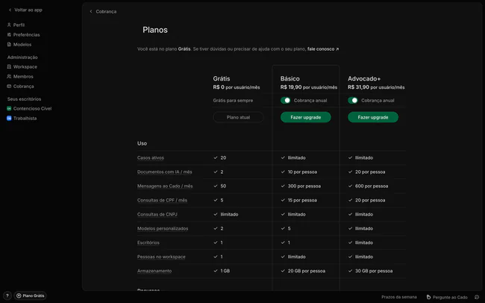Viewport: 485px width, 303px height.
Task: Click the Membros people icon
Action: [9, 76]
